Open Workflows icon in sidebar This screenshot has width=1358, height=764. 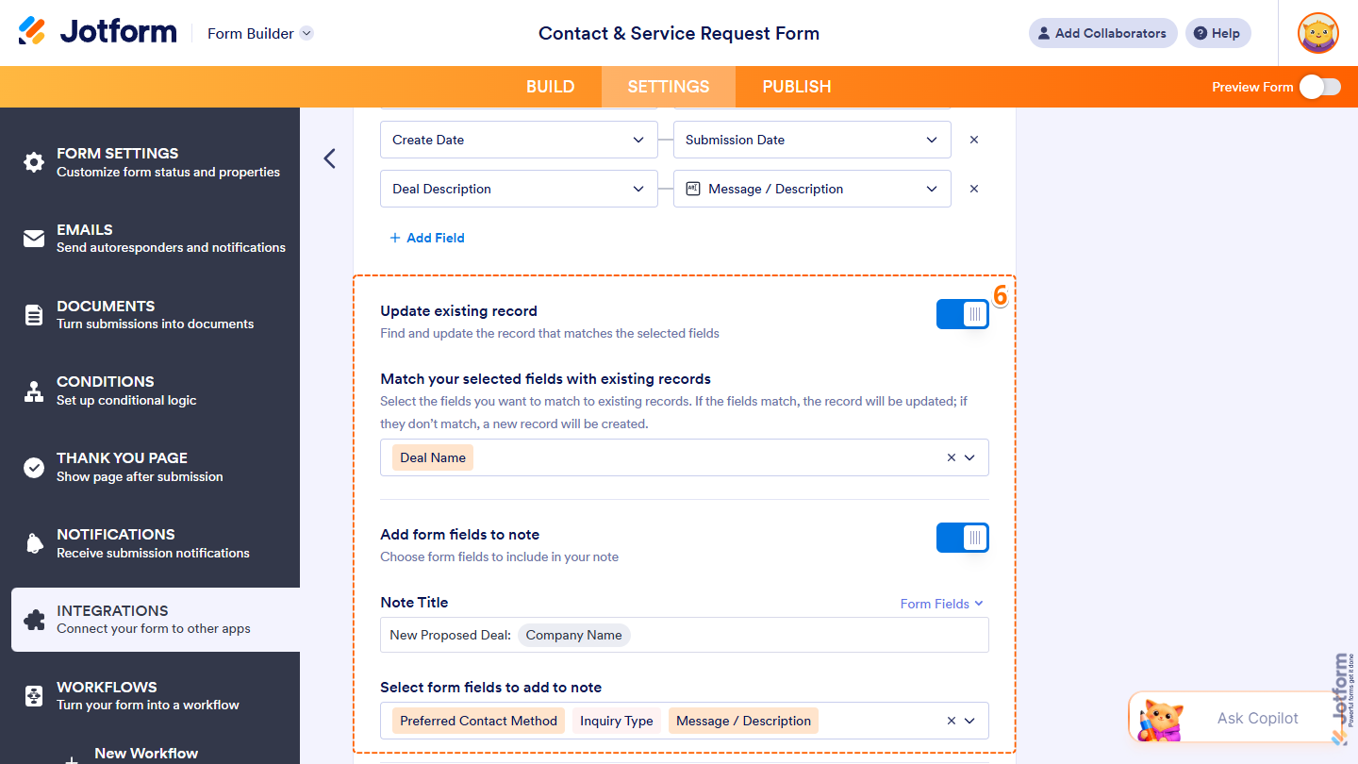click(34, 696)
